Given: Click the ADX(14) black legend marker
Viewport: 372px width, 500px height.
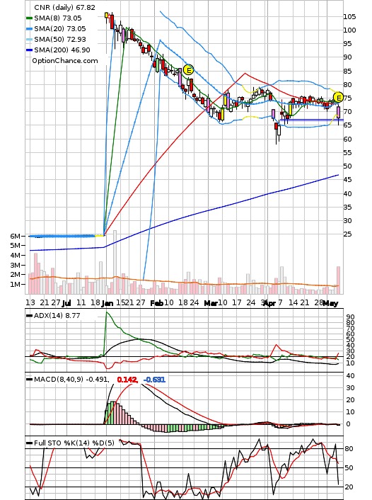Looking at the screenshot, I should click(29, 316).
